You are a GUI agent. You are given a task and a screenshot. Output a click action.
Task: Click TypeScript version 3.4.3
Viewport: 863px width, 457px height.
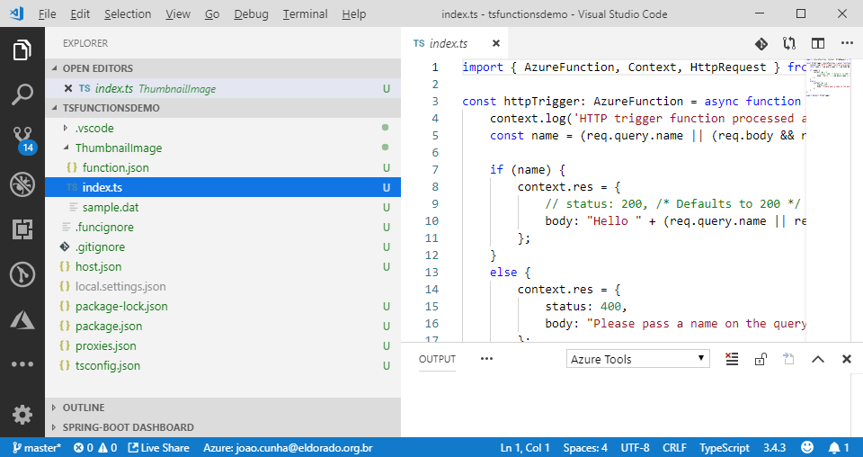(774, 448)
